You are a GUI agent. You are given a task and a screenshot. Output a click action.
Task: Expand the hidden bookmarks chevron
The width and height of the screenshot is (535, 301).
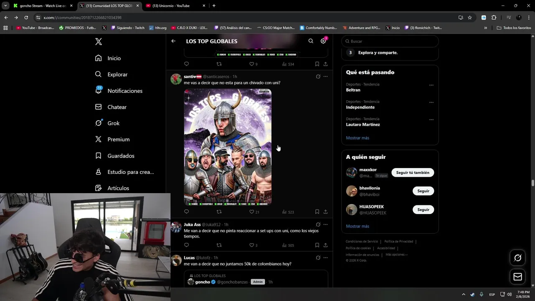tap(485, 28)
